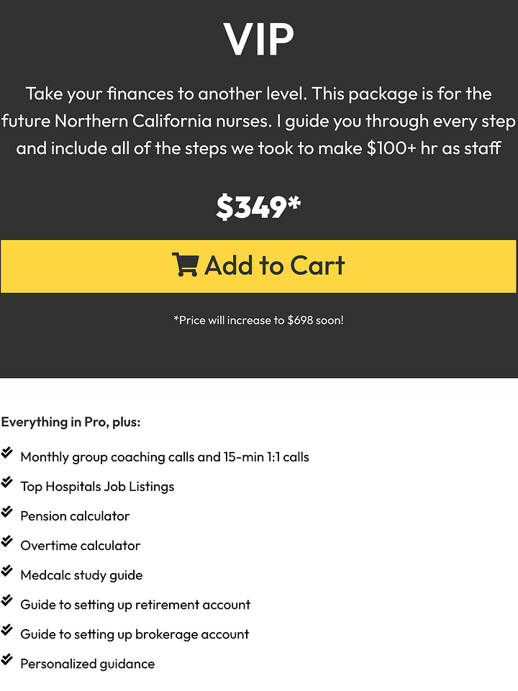Click the Everything in Pro, plus heading

coord(71,423)
